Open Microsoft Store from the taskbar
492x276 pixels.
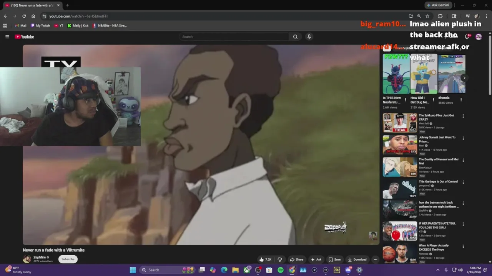pyautogui.click(x=269, y=270)
